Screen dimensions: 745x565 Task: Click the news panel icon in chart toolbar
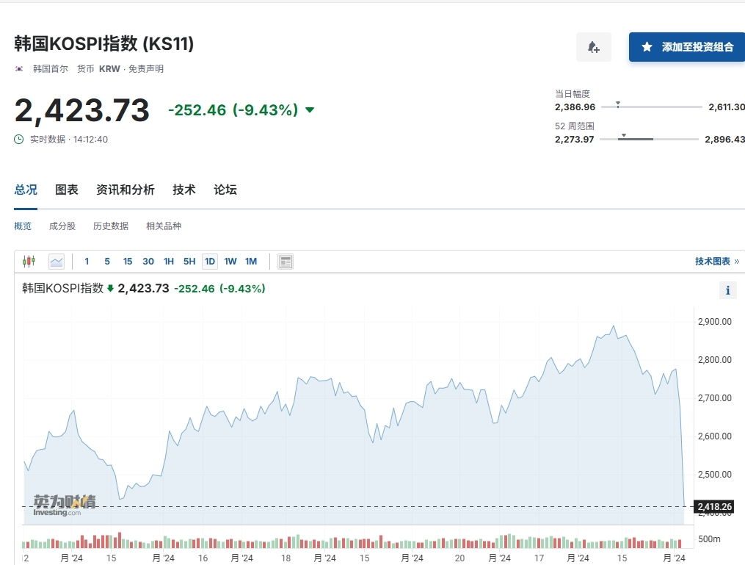click(x=286, y=262)
